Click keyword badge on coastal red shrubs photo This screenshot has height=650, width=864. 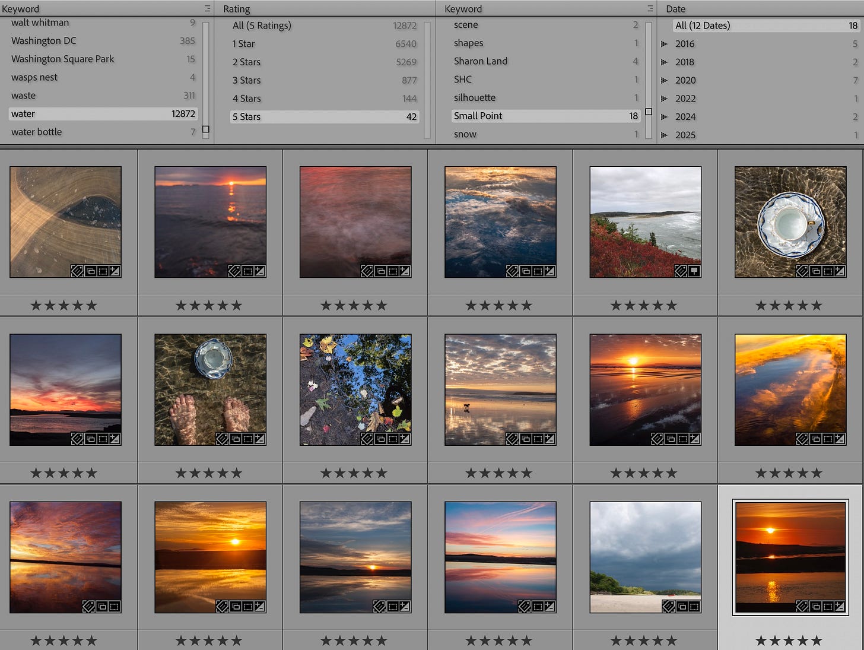tap(681, 271)
